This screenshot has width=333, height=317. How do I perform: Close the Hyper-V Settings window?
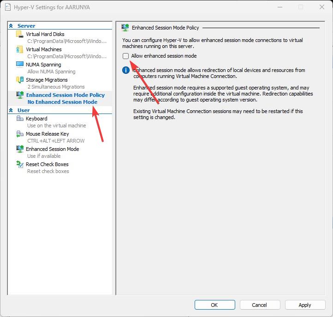(x=322, y=7)
